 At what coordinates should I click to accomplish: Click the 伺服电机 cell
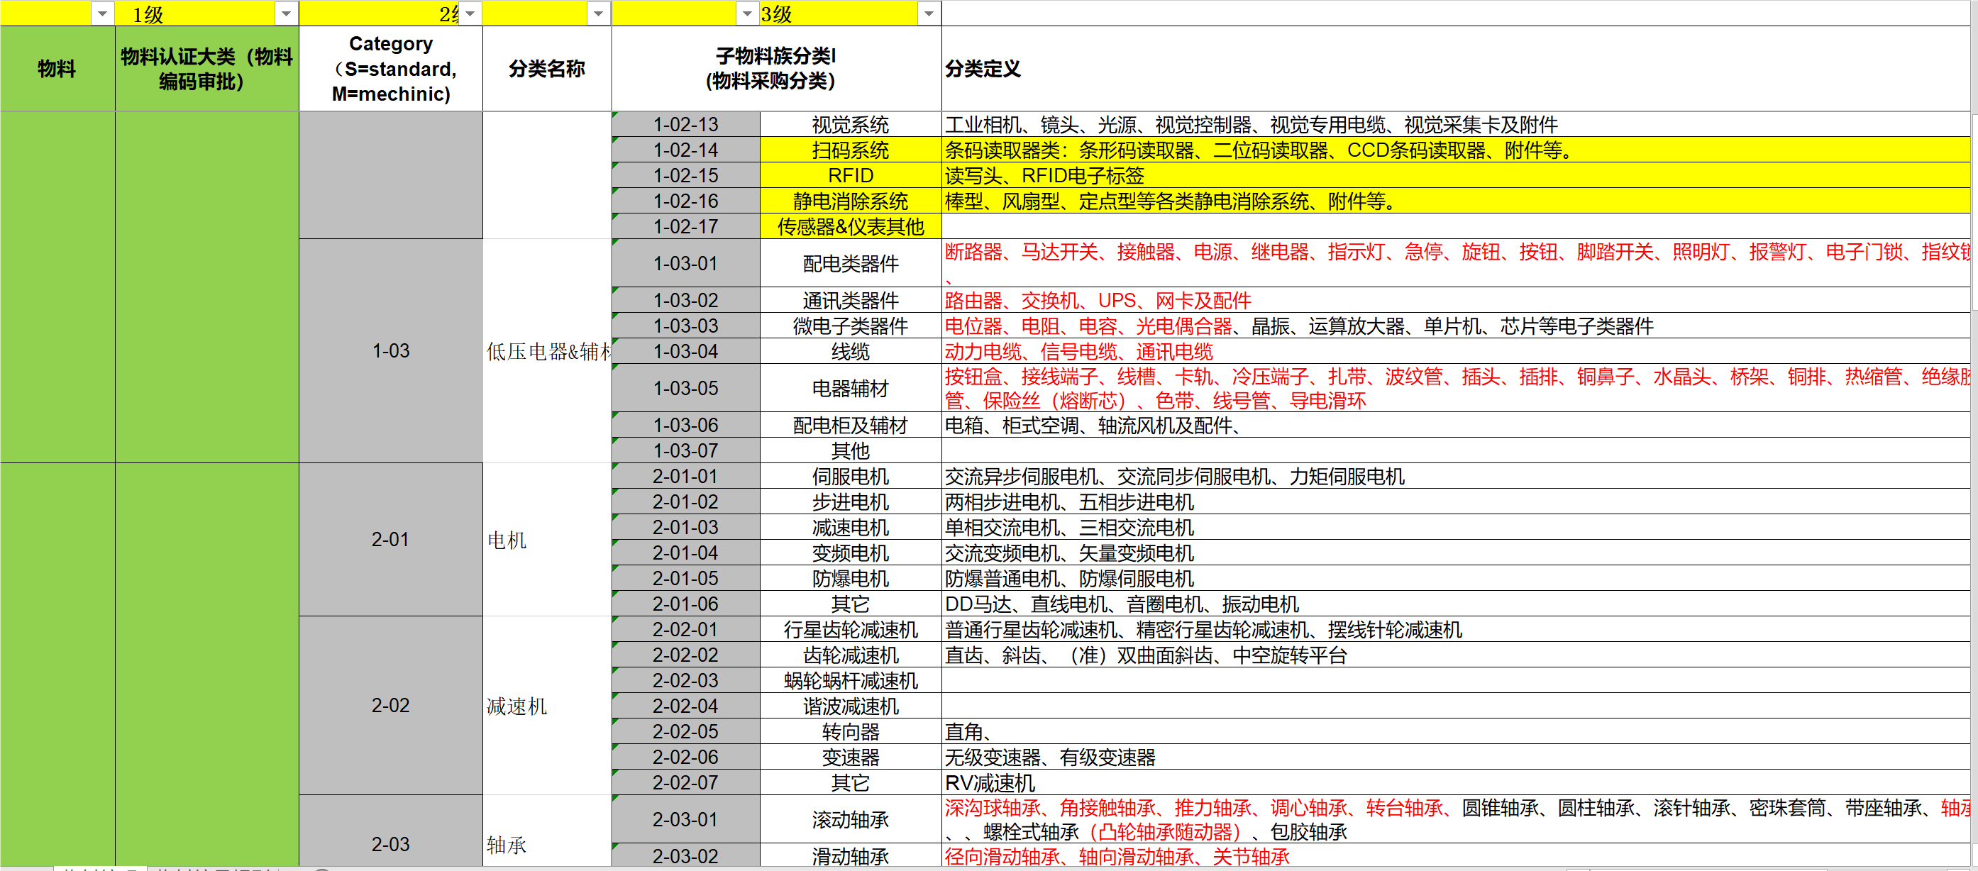coord(850,477)
